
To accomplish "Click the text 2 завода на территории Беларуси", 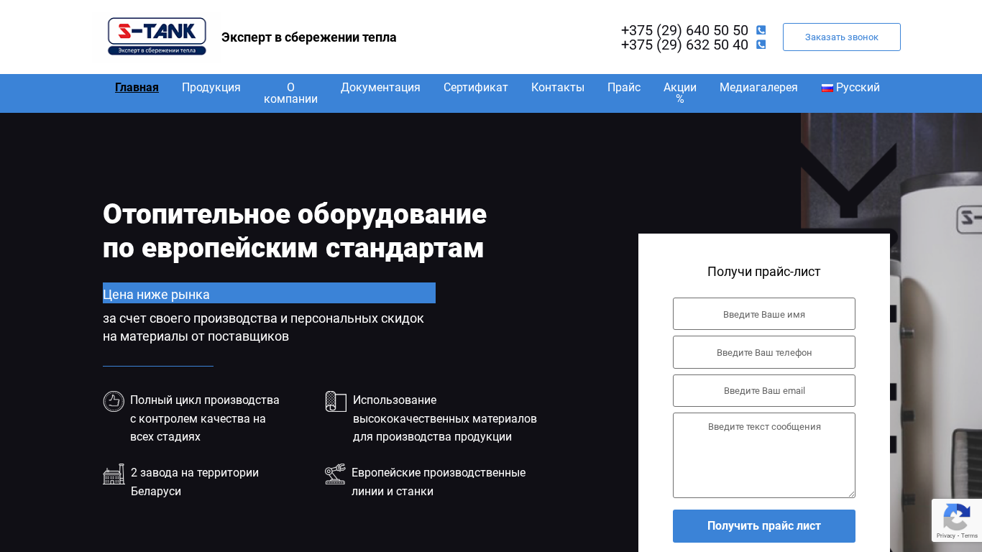I will (x=195, y=482).
